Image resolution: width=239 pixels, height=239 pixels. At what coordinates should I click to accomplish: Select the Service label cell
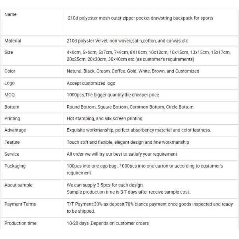[12, 154]
